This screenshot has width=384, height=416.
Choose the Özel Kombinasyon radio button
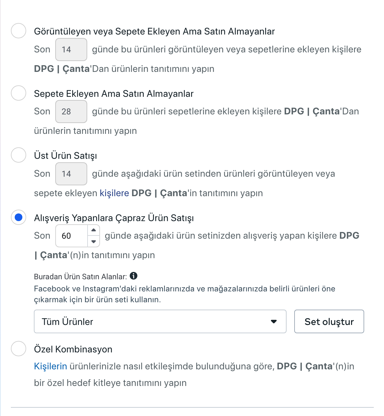pyautogui.click(x=19, y=349)
